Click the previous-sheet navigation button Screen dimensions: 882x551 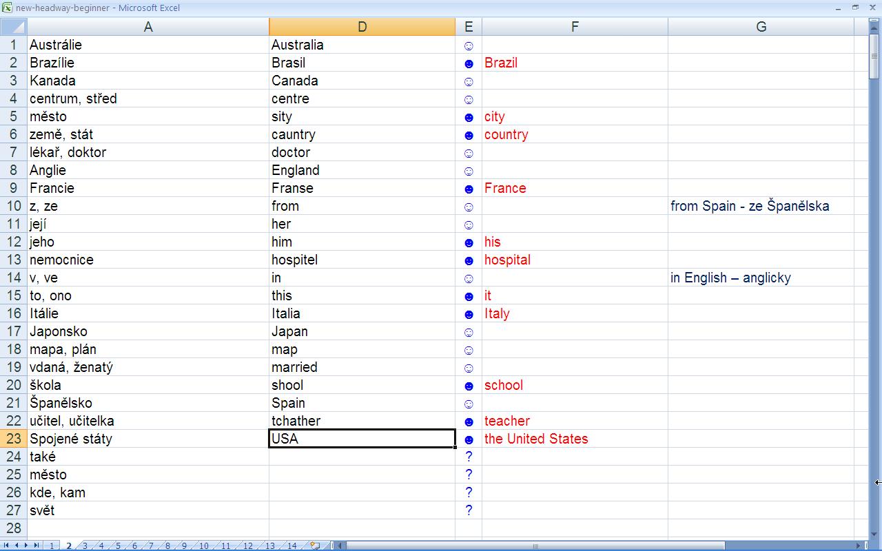click(18, 545)
